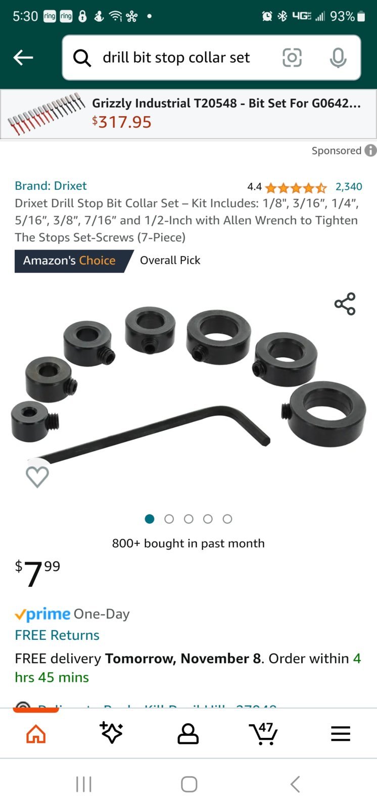Share this product via share icon

click(345, 304)
